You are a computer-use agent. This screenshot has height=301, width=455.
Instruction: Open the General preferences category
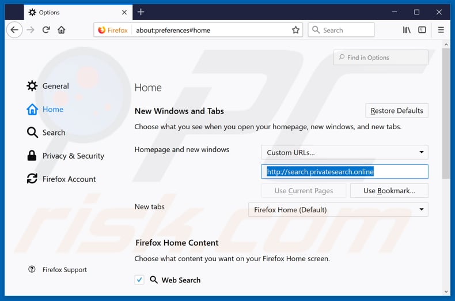pos(48,86)
